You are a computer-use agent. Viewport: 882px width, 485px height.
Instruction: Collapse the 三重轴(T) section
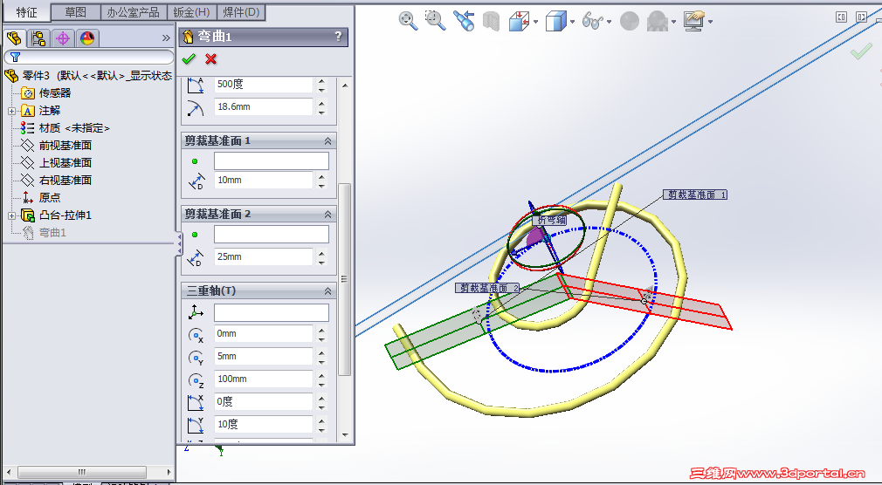328,291
